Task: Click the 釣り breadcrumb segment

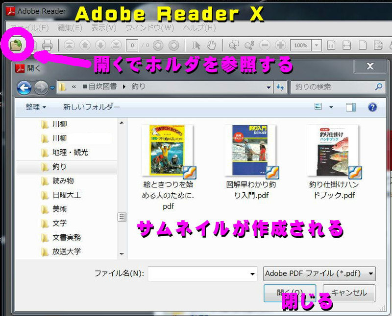Action: pyautogui.click(x=138, y=87)
